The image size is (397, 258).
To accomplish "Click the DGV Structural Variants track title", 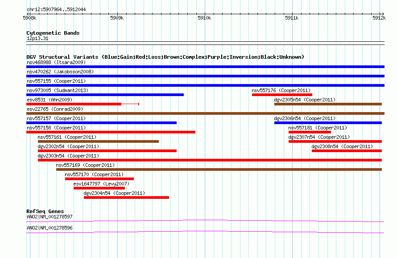I will 165,57.
